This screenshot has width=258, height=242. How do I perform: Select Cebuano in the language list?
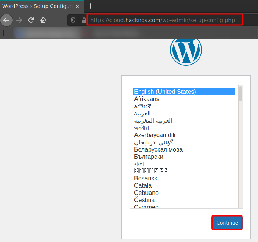pos(184,193)
